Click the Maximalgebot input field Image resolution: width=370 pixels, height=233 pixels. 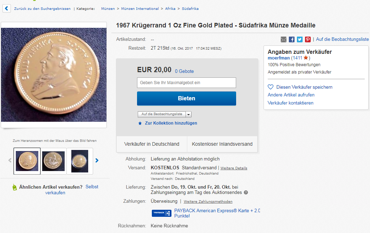[x=186, y=83]
